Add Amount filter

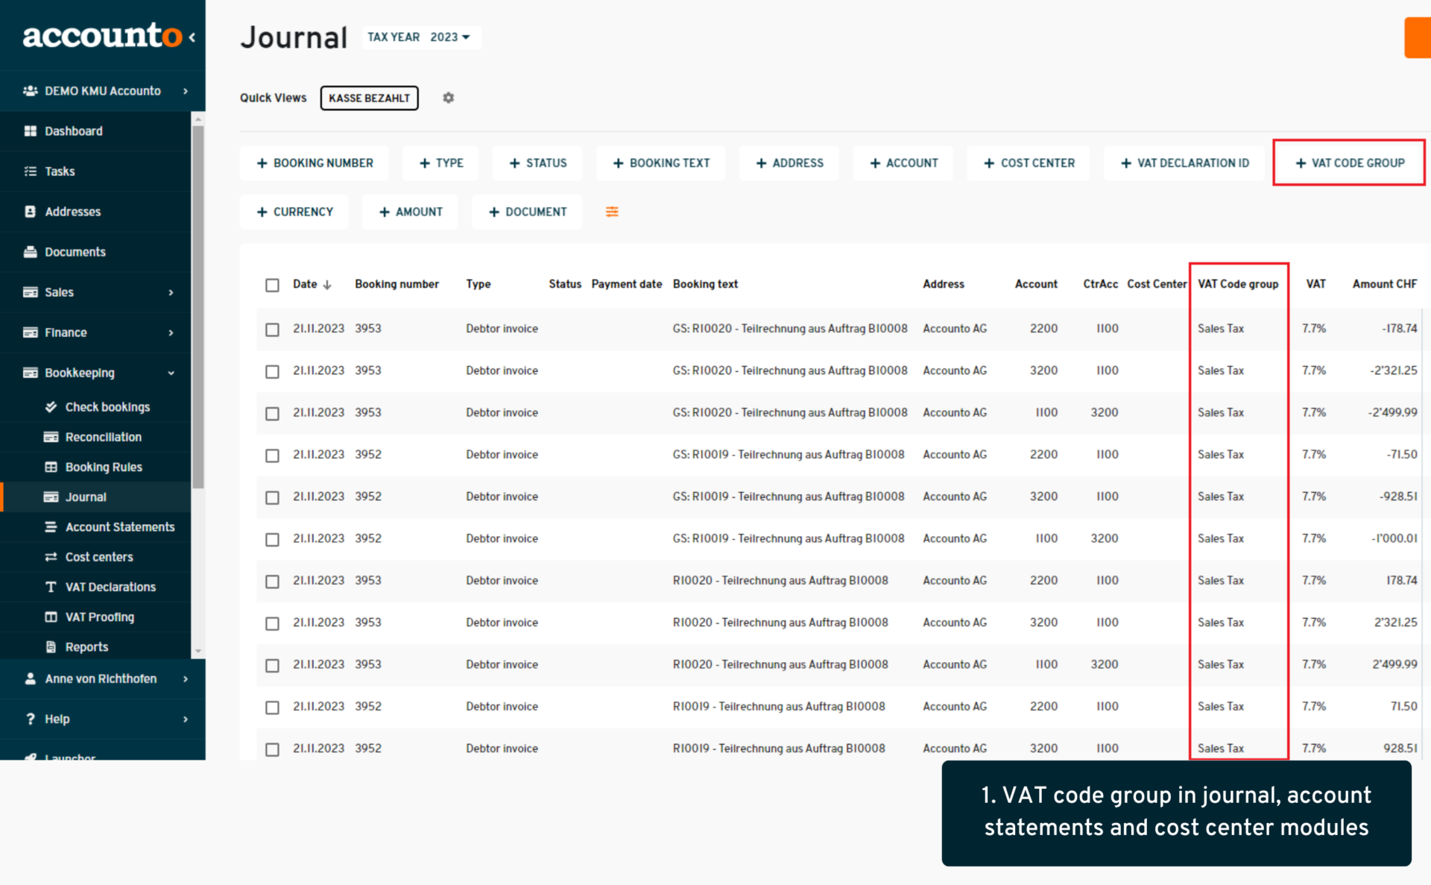pos(411,212)
